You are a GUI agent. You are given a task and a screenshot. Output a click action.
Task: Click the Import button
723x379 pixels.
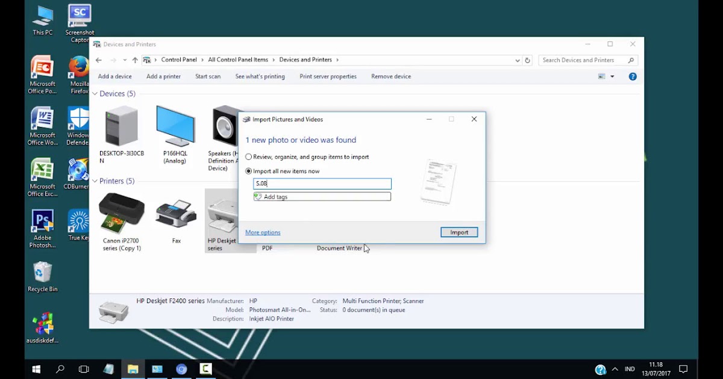point(459,232)
